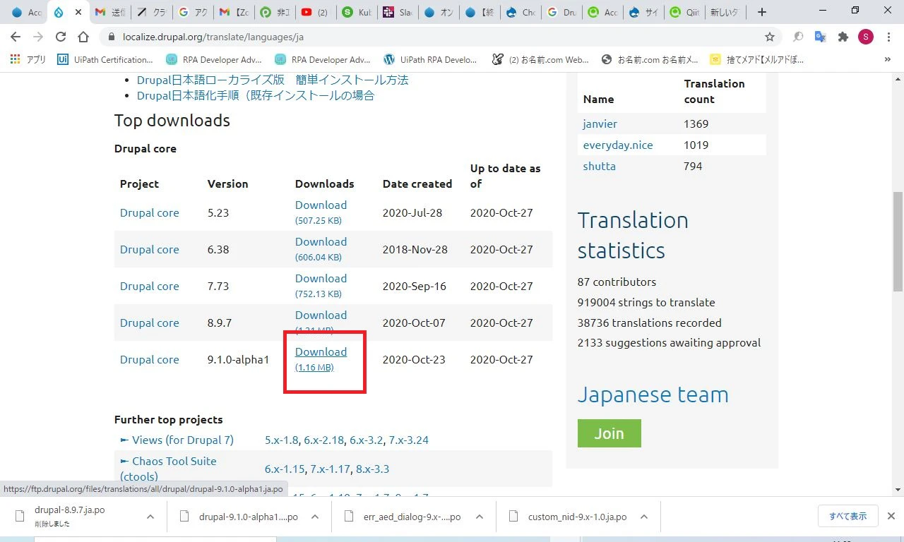This screenshot has width=904, height=542.
Task: Open Drupal core link in 9.1.0-alpha1 row
Action: 150,359
